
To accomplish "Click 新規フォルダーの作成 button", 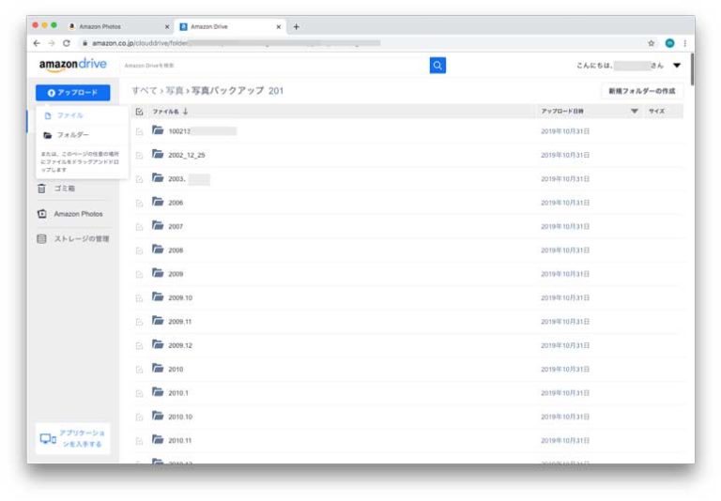I will pyautogui.click(x=641, y=91).
